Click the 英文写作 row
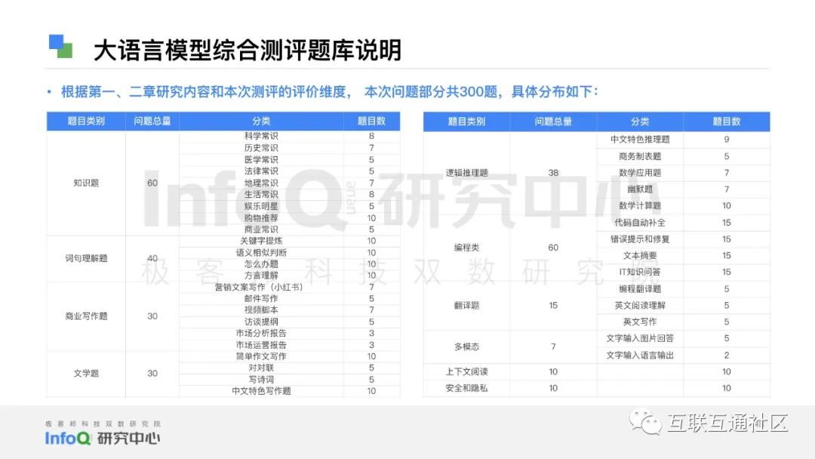815x459 pixels. 684,322
